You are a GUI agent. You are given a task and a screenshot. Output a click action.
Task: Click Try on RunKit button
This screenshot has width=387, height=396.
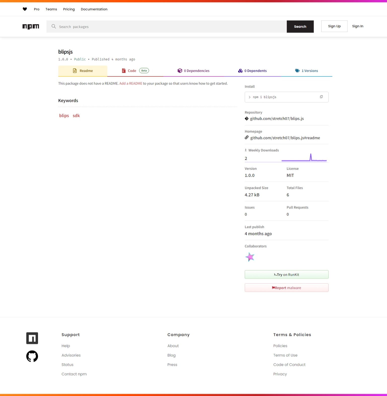(x=286, y=275)
